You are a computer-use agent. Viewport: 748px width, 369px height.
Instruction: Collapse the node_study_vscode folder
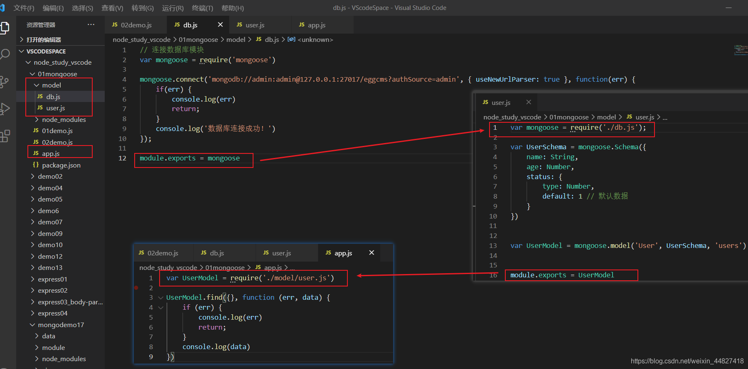(x=28, y=63)
